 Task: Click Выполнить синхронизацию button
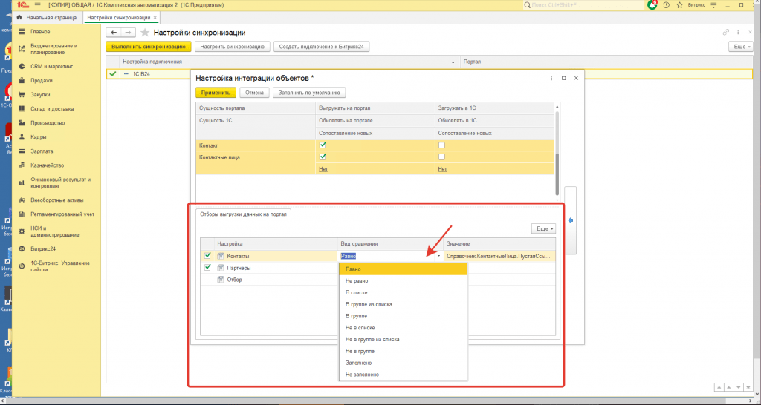click(x=149, y=46)
